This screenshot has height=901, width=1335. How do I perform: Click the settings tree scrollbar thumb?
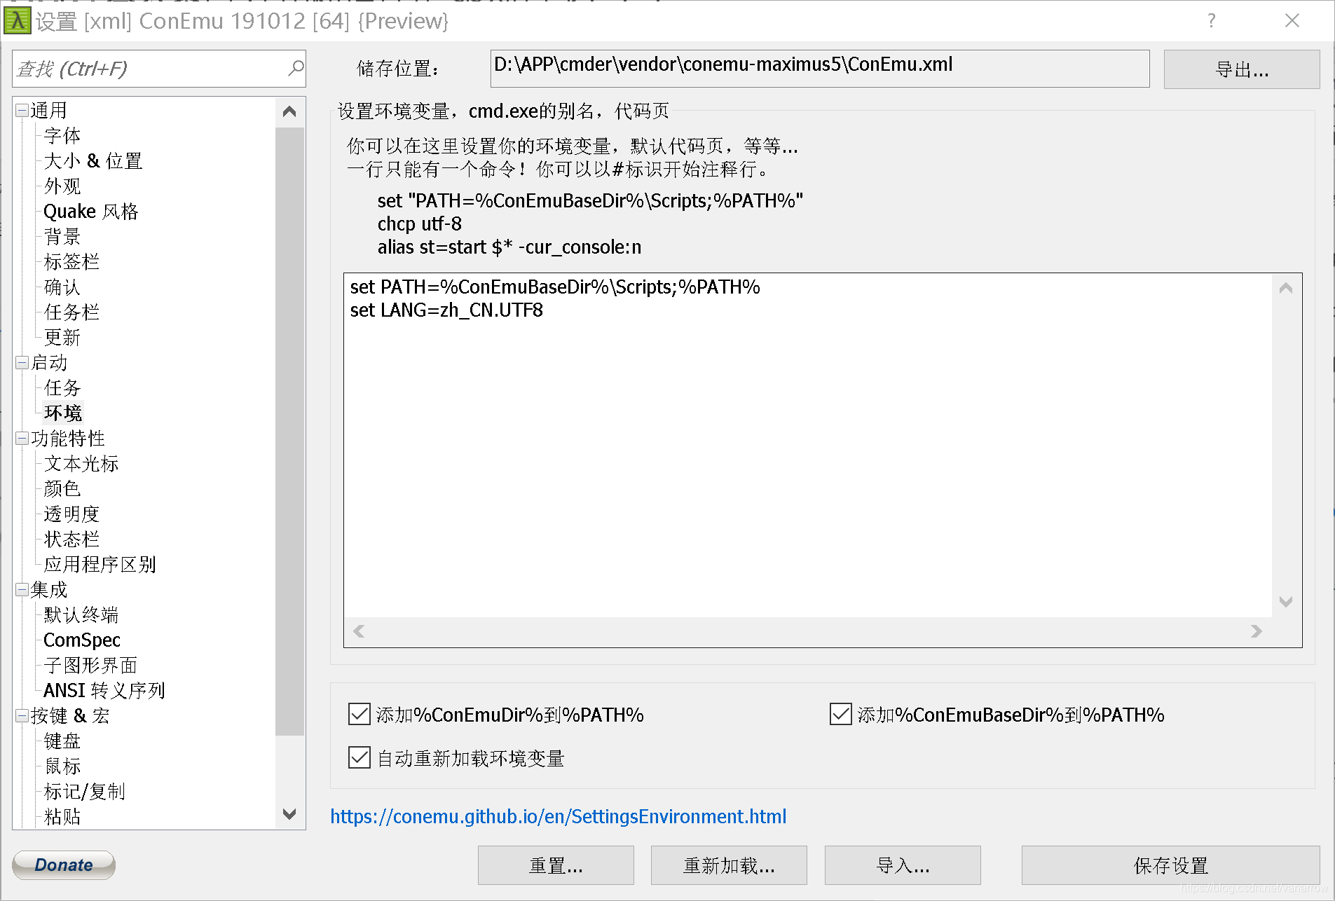(289, 431)
